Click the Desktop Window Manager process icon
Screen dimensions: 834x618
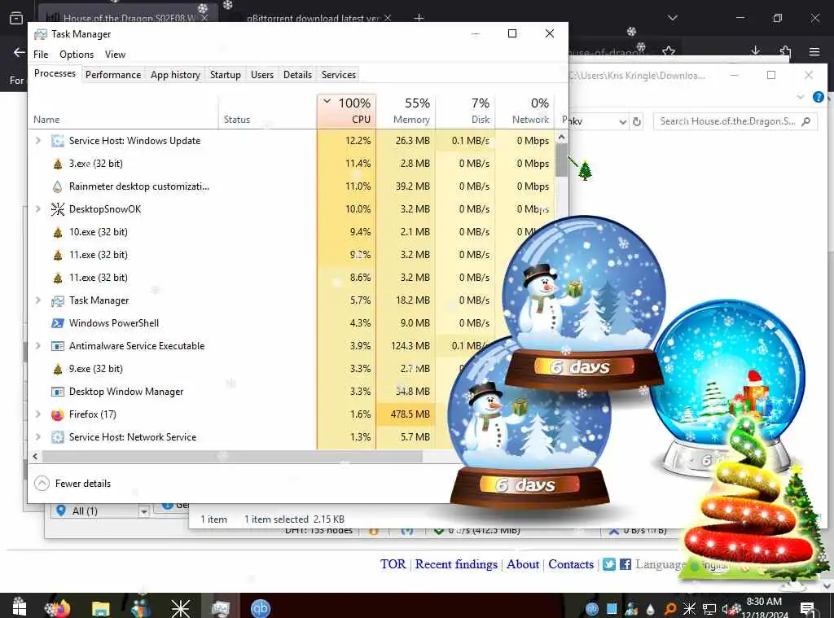click(58, 392)
